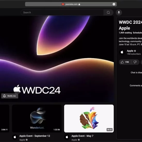Click the WWDC24 video player area
Image resolution: width=142 pixels, height=142 pixels.
click(x=57, y=59)
